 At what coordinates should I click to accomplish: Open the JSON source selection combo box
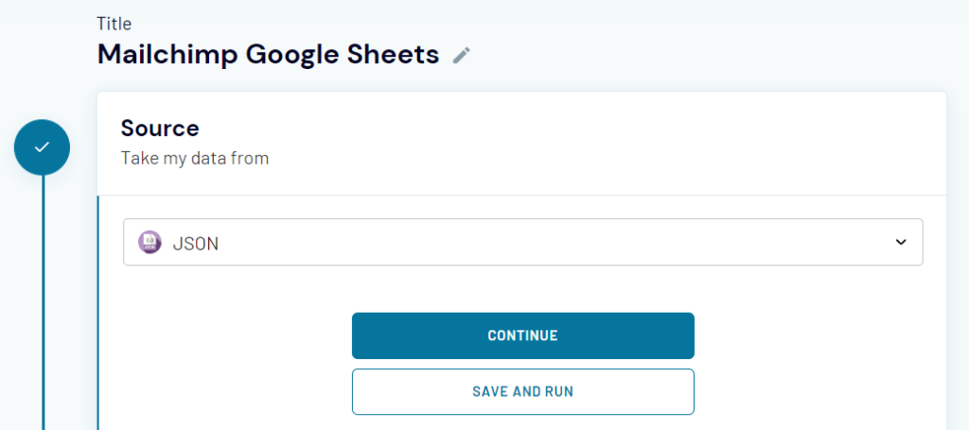(522, 243)
